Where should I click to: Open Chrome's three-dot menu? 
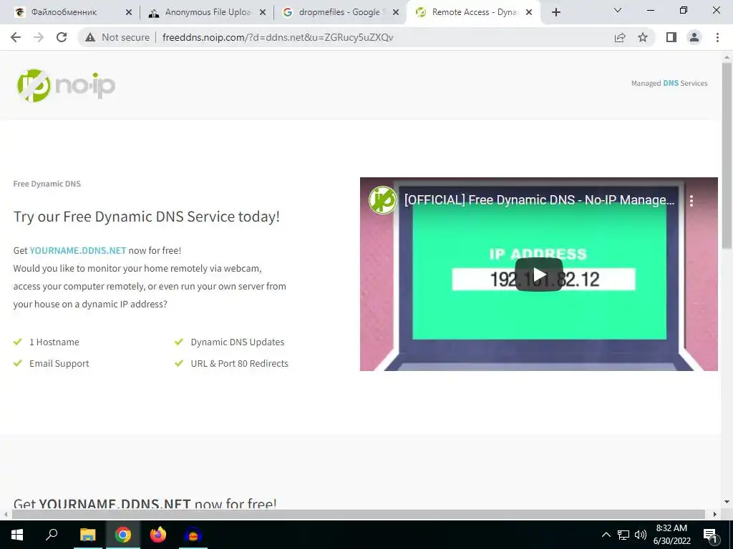click(717, 37)
